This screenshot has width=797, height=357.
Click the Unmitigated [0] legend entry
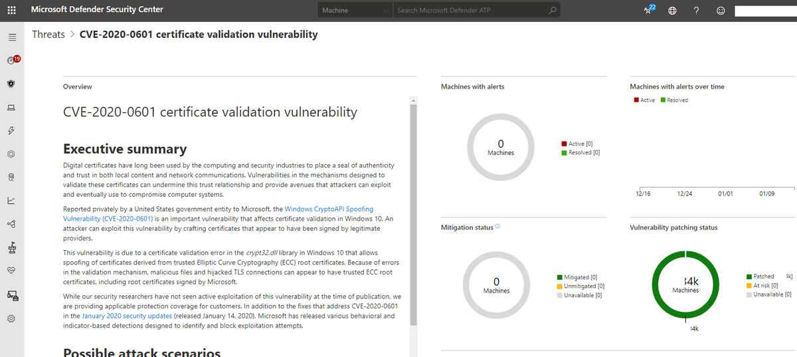(x=580, y=287)
